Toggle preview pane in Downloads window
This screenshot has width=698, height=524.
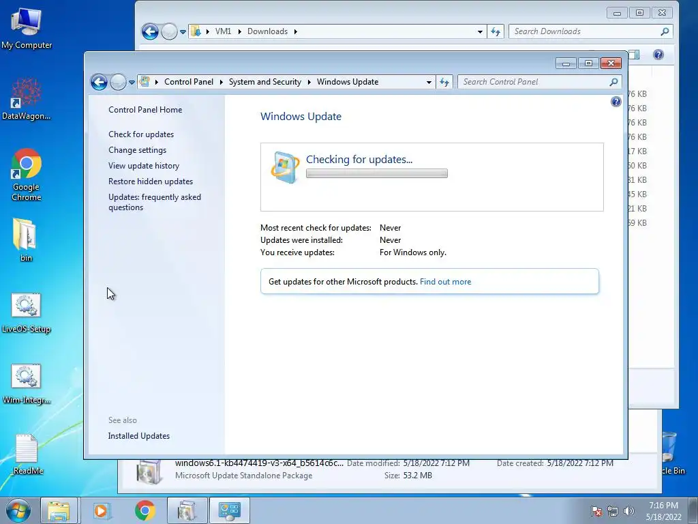[635, 55]
